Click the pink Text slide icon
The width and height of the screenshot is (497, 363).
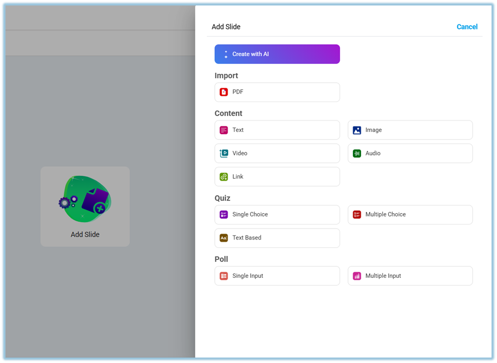click(x=224, y=130)
